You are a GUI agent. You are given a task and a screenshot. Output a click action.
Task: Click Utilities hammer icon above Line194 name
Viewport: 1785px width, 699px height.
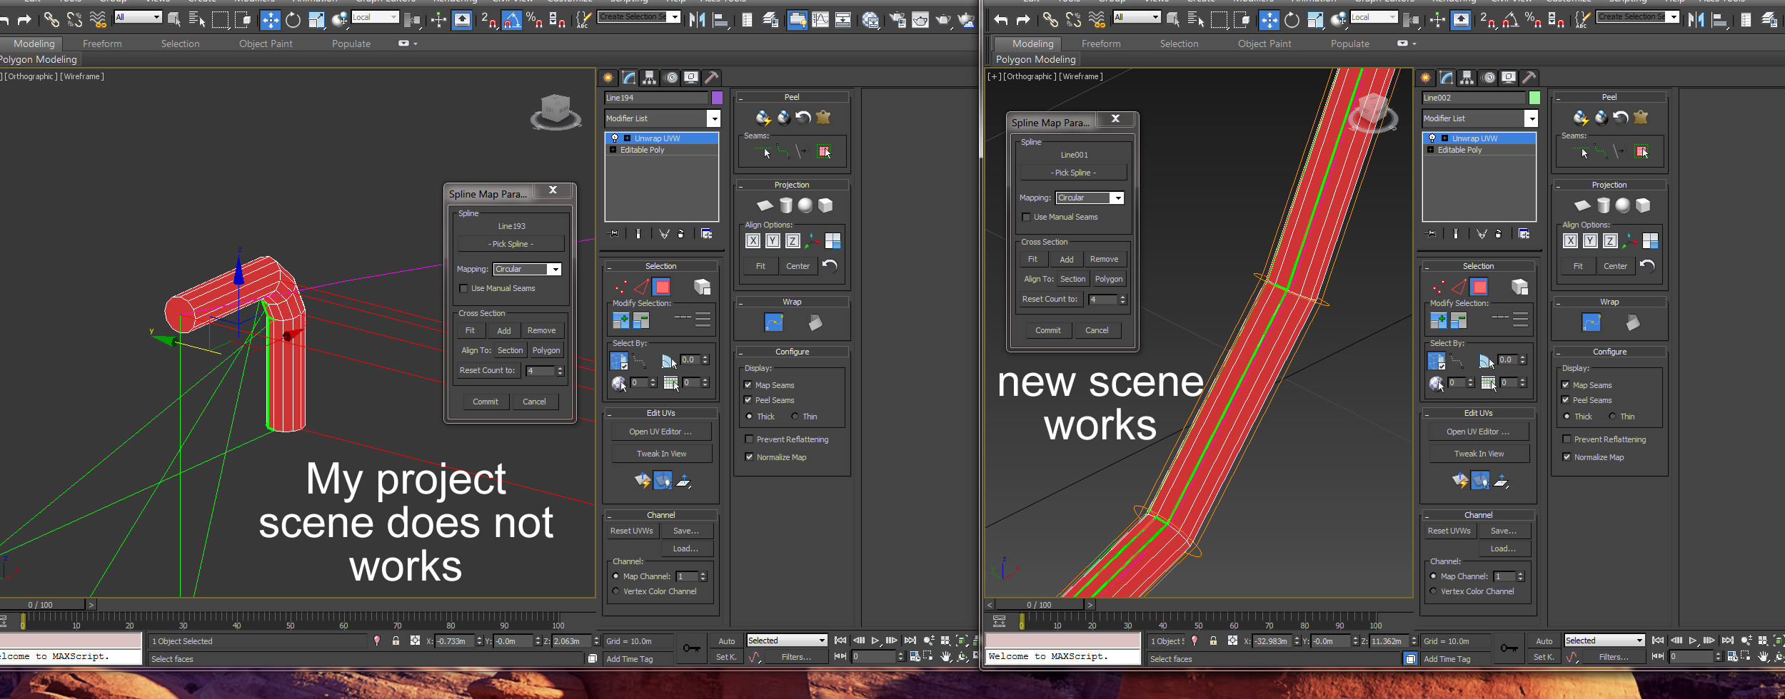coord(711,77)
